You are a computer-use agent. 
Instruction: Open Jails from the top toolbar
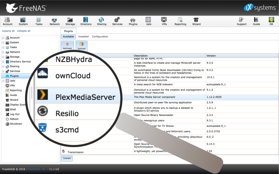coord(148,21)
